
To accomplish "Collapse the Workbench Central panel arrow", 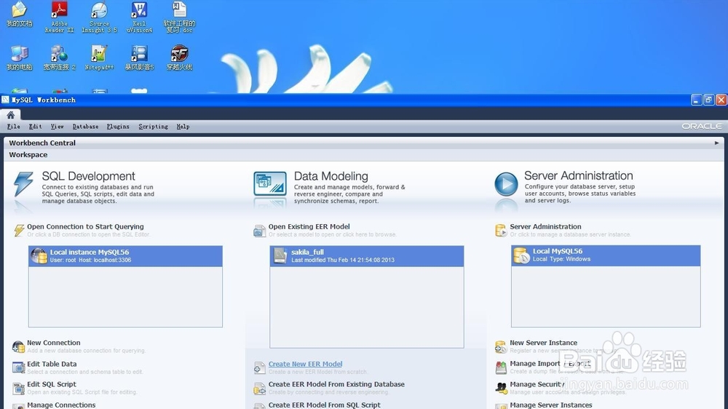I will pos(716,143).
